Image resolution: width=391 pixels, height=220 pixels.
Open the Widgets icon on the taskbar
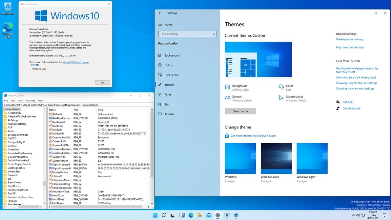point(182,215)
